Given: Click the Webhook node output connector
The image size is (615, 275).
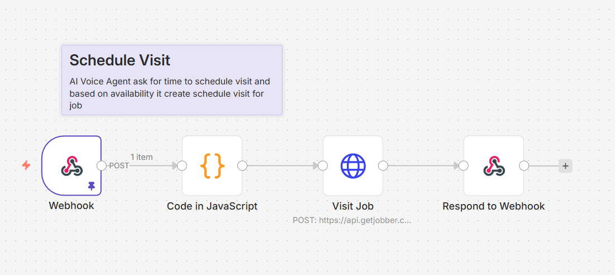Looking at the screenshot, I should click(x=101, y=166).
